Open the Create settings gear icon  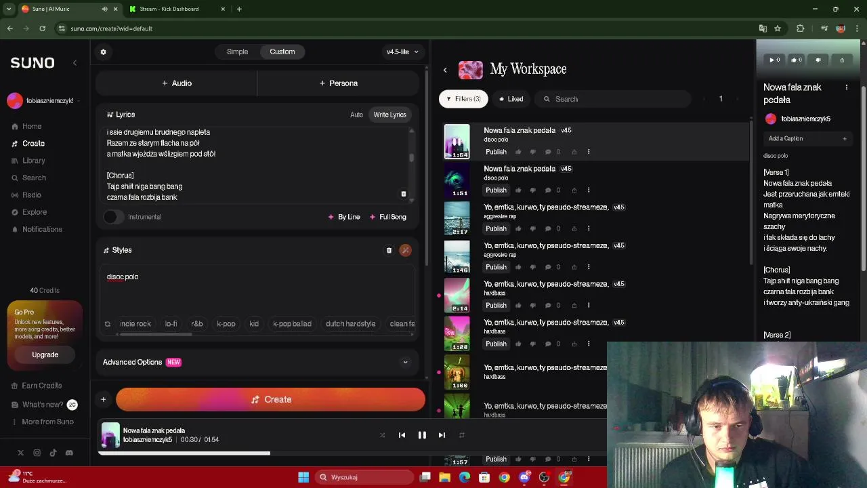(103, 52)
